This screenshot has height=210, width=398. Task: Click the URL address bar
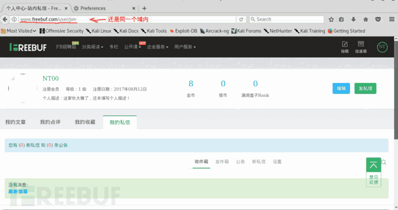127,19
